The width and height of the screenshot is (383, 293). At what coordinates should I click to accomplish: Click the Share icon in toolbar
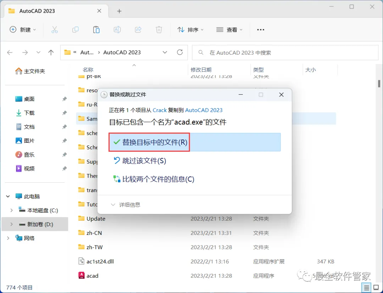138,30
